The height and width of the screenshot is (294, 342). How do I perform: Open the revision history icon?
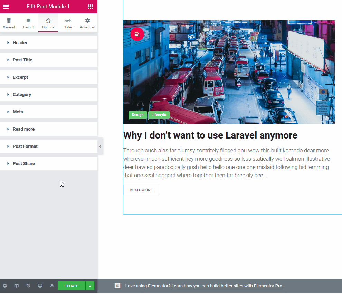(x=28, y=286)
